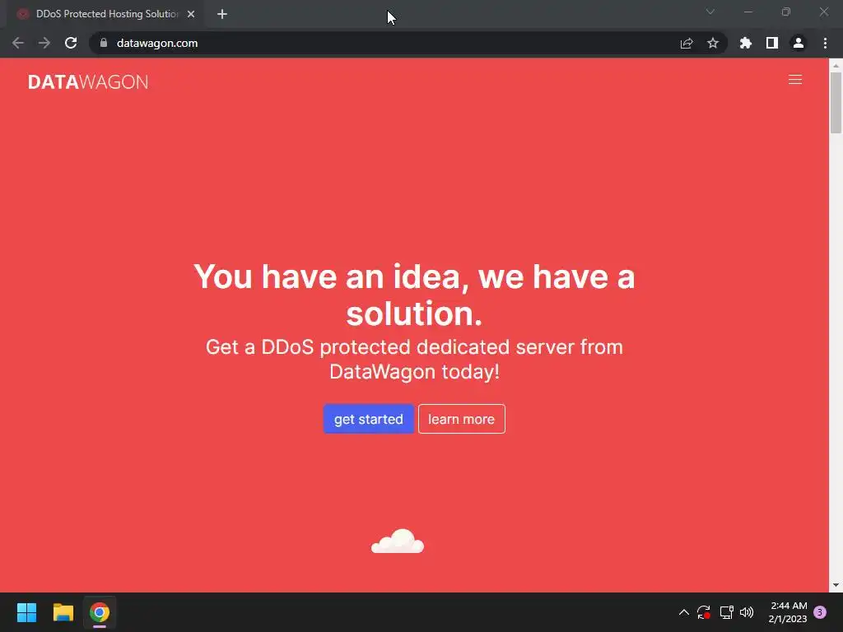Open the clock showing 2:44 AM
This screenshot has width=843, height=632.
pyautogui.click(x=788, y=612)
